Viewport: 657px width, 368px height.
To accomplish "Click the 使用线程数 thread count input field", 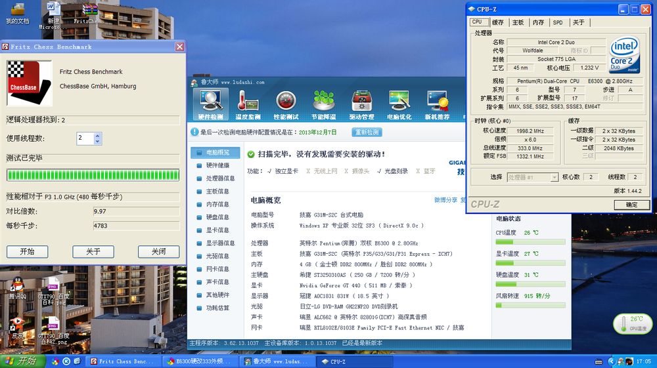I will click(85, 138).
